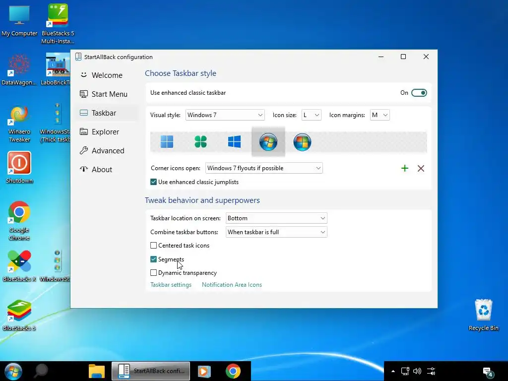The image size is (508, 381).
Task: Click StartAllBack configuration taskbar button
Action: tap(151, 371)
